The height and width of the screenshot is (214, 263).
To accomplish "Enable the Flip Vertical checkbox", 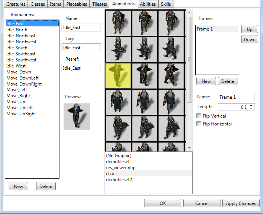I will (x=199, y=116).
